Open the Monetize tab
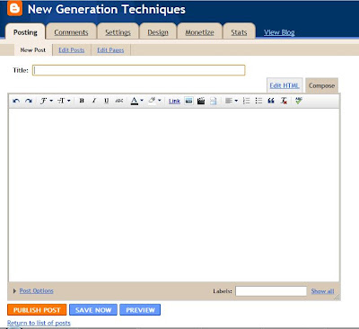 click(x=199, y=32)
